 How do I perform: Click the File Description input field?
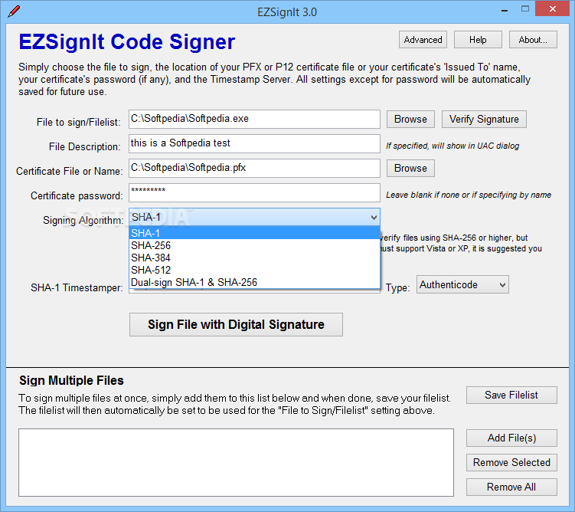[x=254, y=143]
